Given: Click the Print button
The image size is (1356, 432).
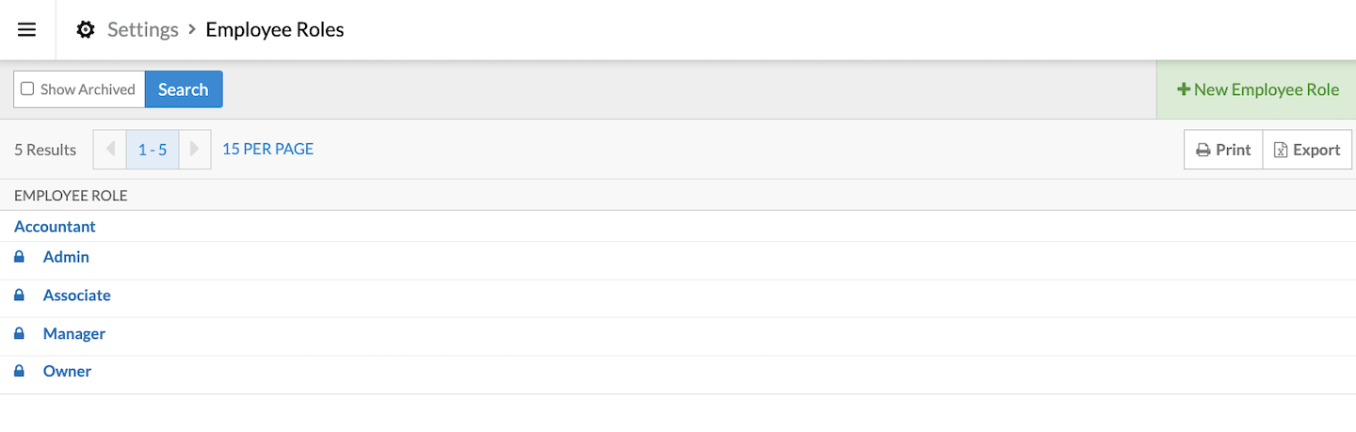Looking at the screenshot, I should [x=1223, y=150].
